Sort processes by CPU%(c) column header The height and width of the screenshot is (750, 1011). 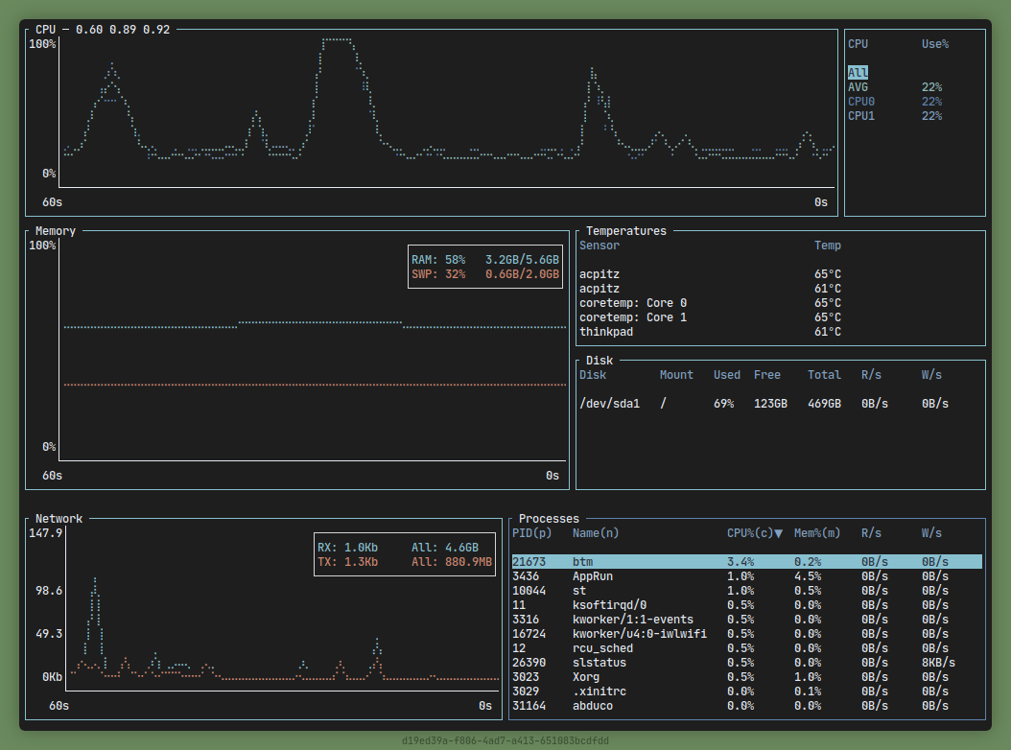pos(754,533)
